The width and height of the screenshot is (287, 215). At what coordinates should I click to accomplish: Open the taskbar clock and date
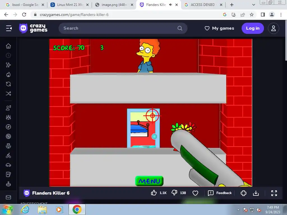273,209
